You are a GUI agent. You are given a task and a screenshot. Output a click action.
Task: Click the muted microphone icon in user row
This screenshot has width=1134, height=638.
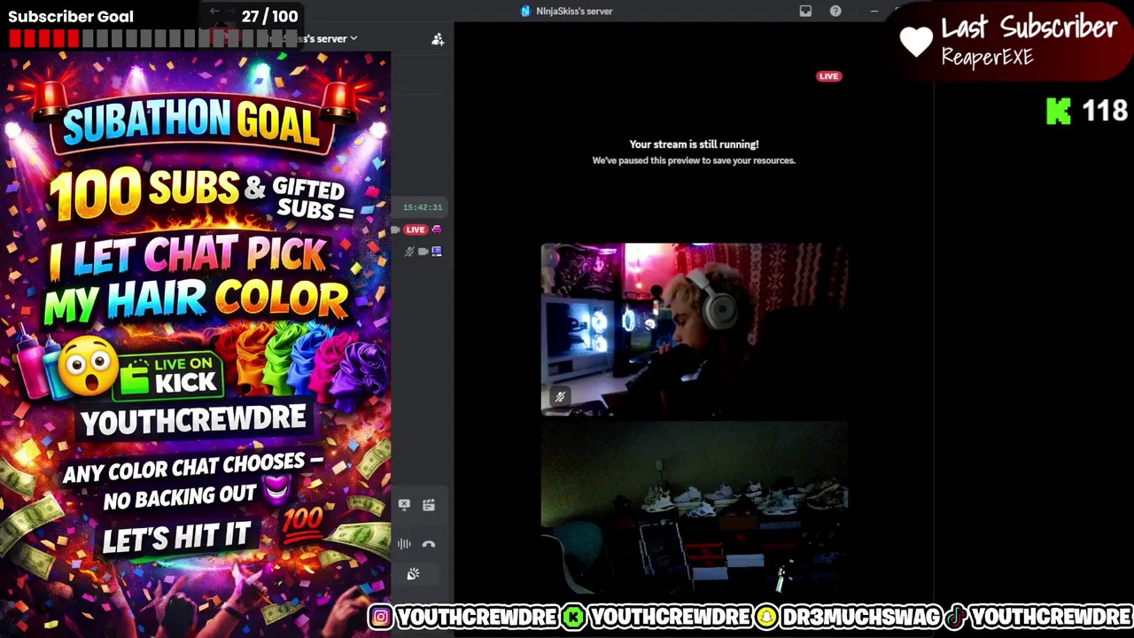pos(408,252)
